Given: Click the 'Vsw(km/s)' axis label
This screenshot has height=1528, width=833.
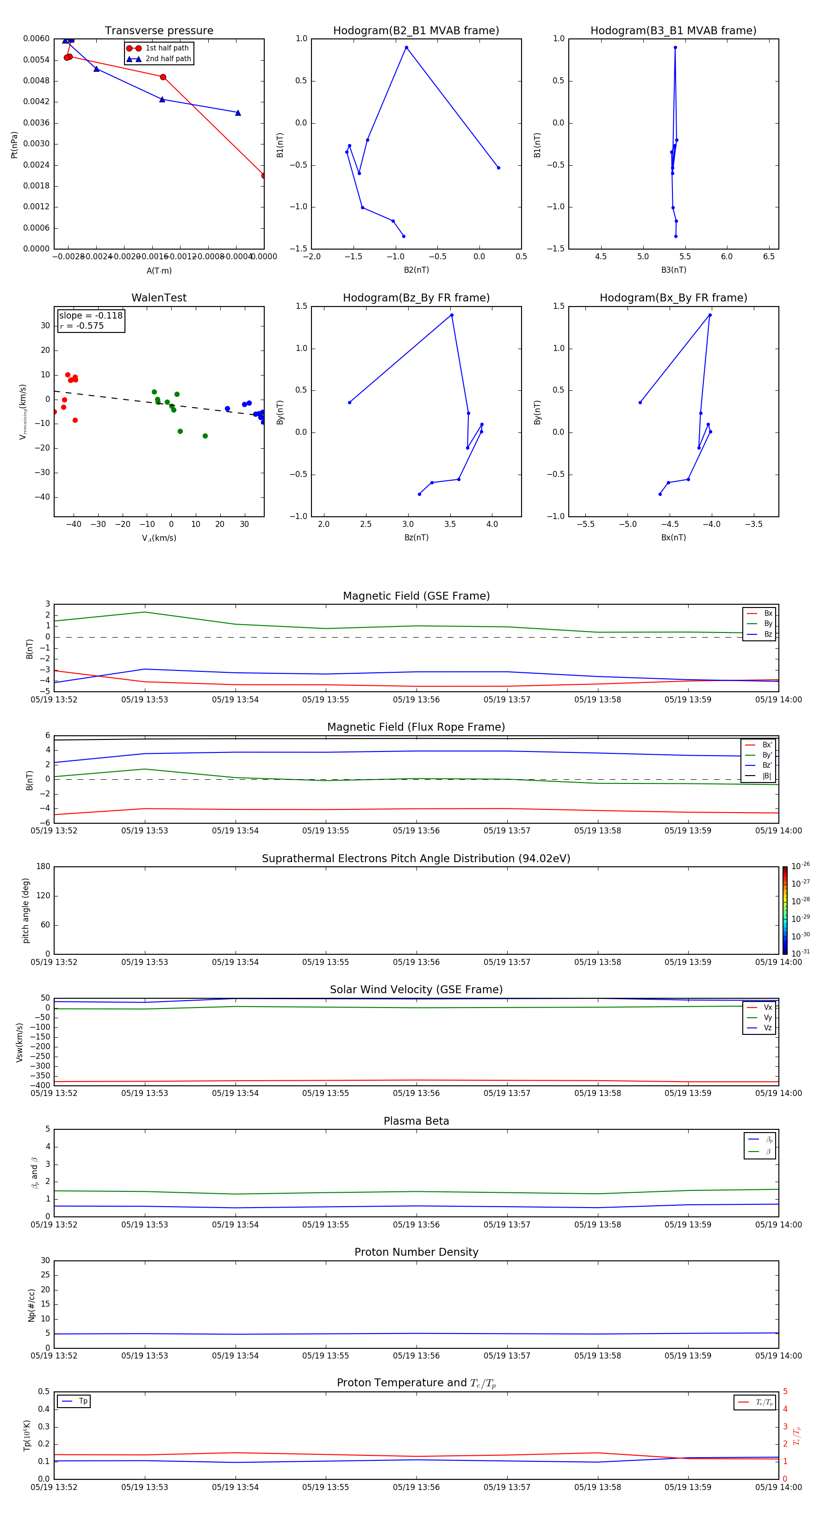Looking at the screenshot, I should point(19,1042).
